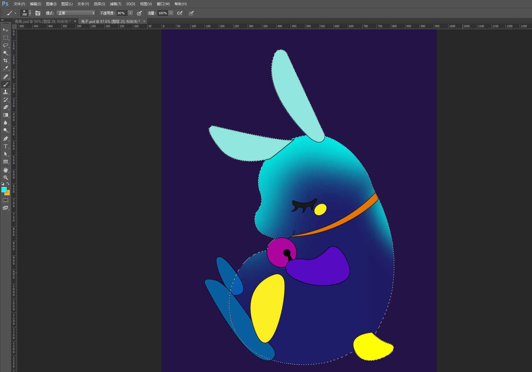
Task: Change the screen mode
Action: point(6,208)
